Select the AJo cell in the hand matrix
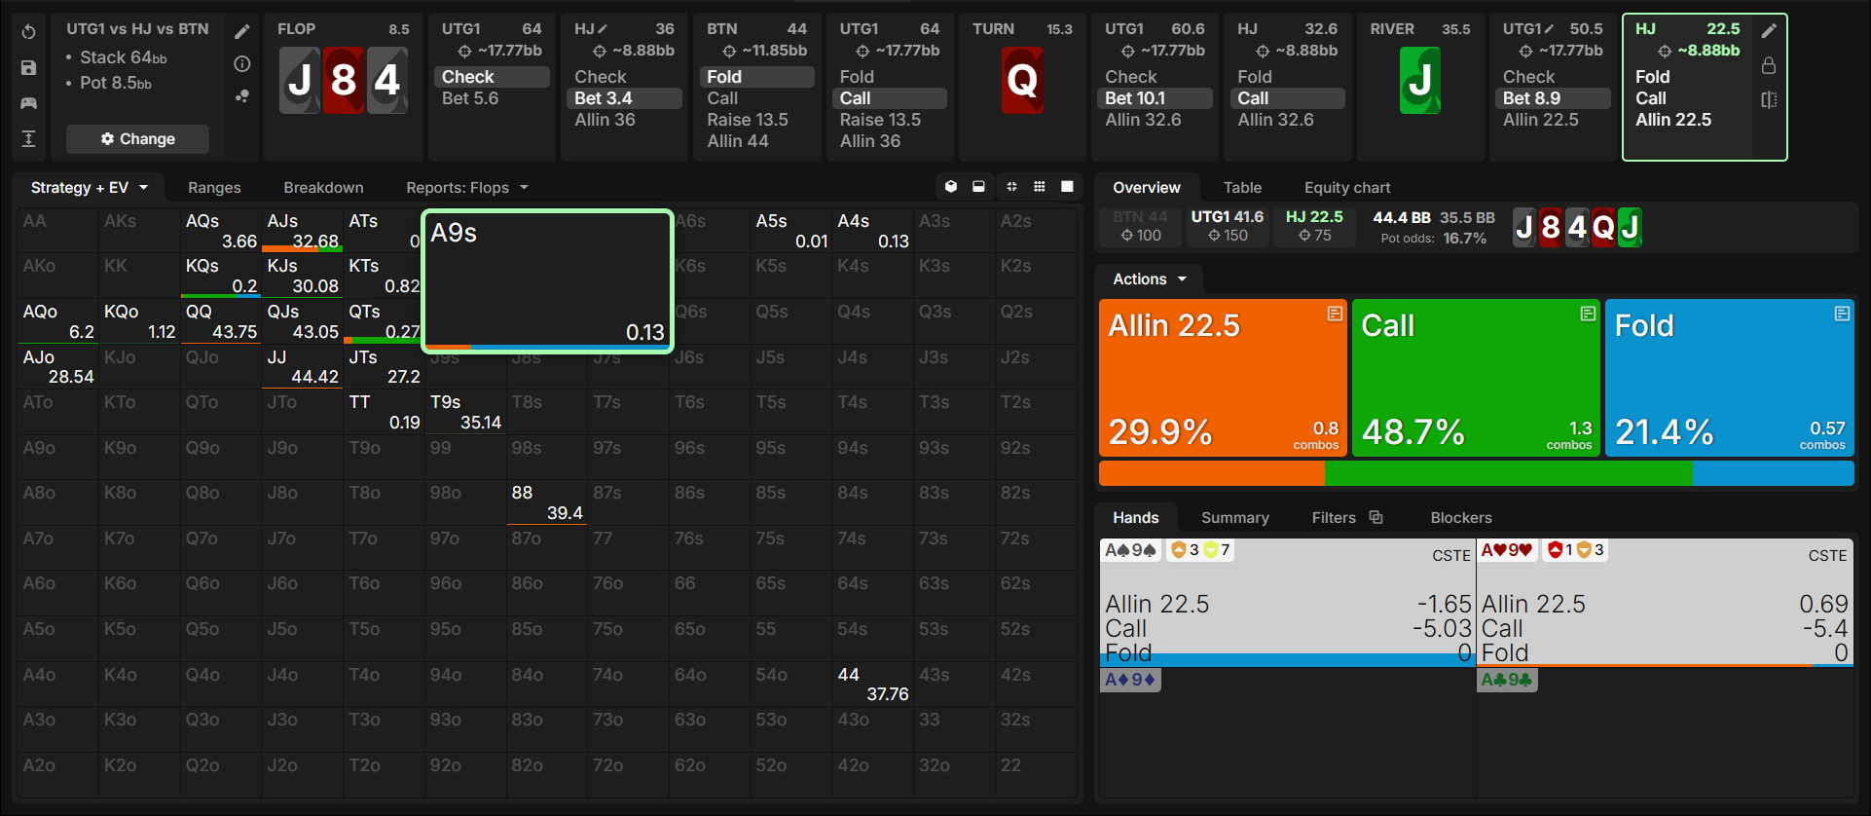Screen dimensions: 1871x816 point(58,367)
